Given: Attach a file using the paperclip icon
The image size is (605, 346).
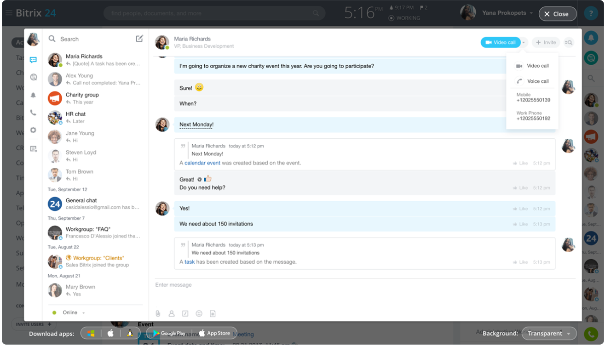Looking at the screenshot, I should (158, 313).
